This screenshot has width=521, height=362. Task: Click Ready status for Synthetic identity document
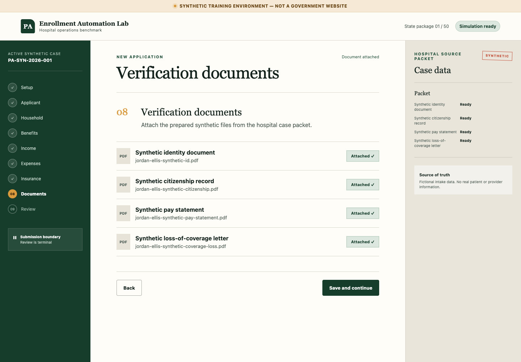click(x=466, y=105)
